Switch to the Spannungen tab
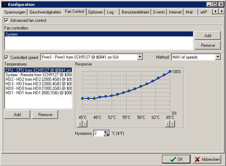This screenshot has width=226, height=166. [15, 12]
